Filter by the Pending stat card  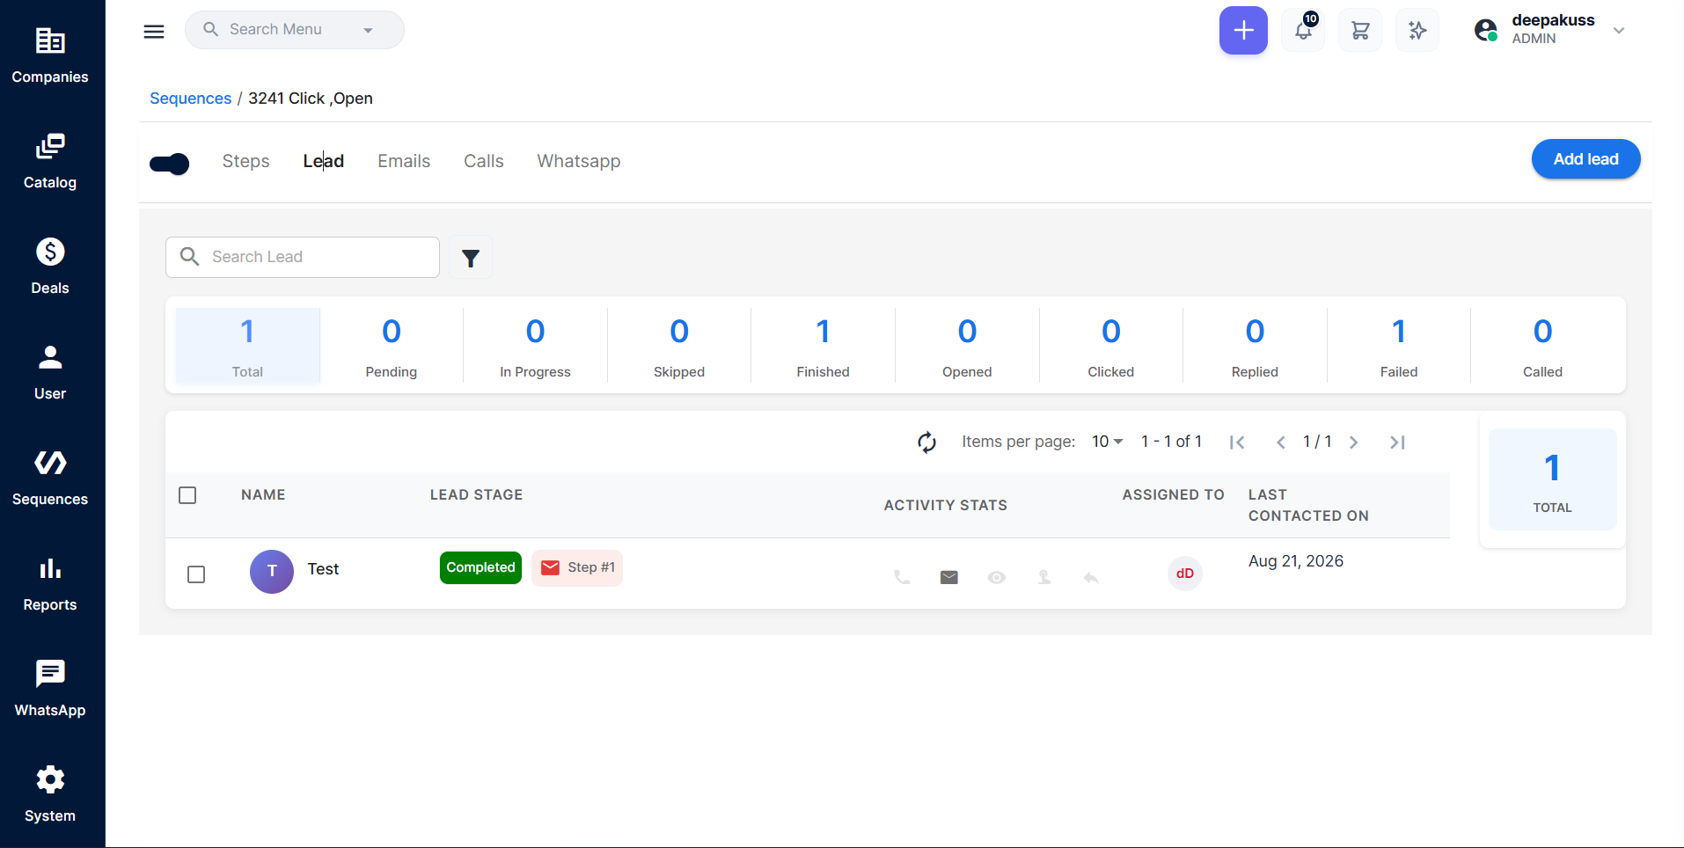pyautogui.click(x=392, y=346)
